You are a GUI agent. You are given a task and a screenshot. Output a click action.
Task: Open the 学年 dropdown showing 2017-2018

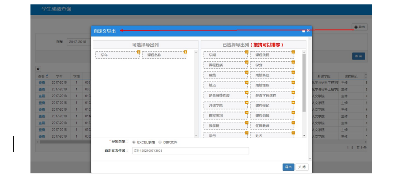tap(78, 42)
